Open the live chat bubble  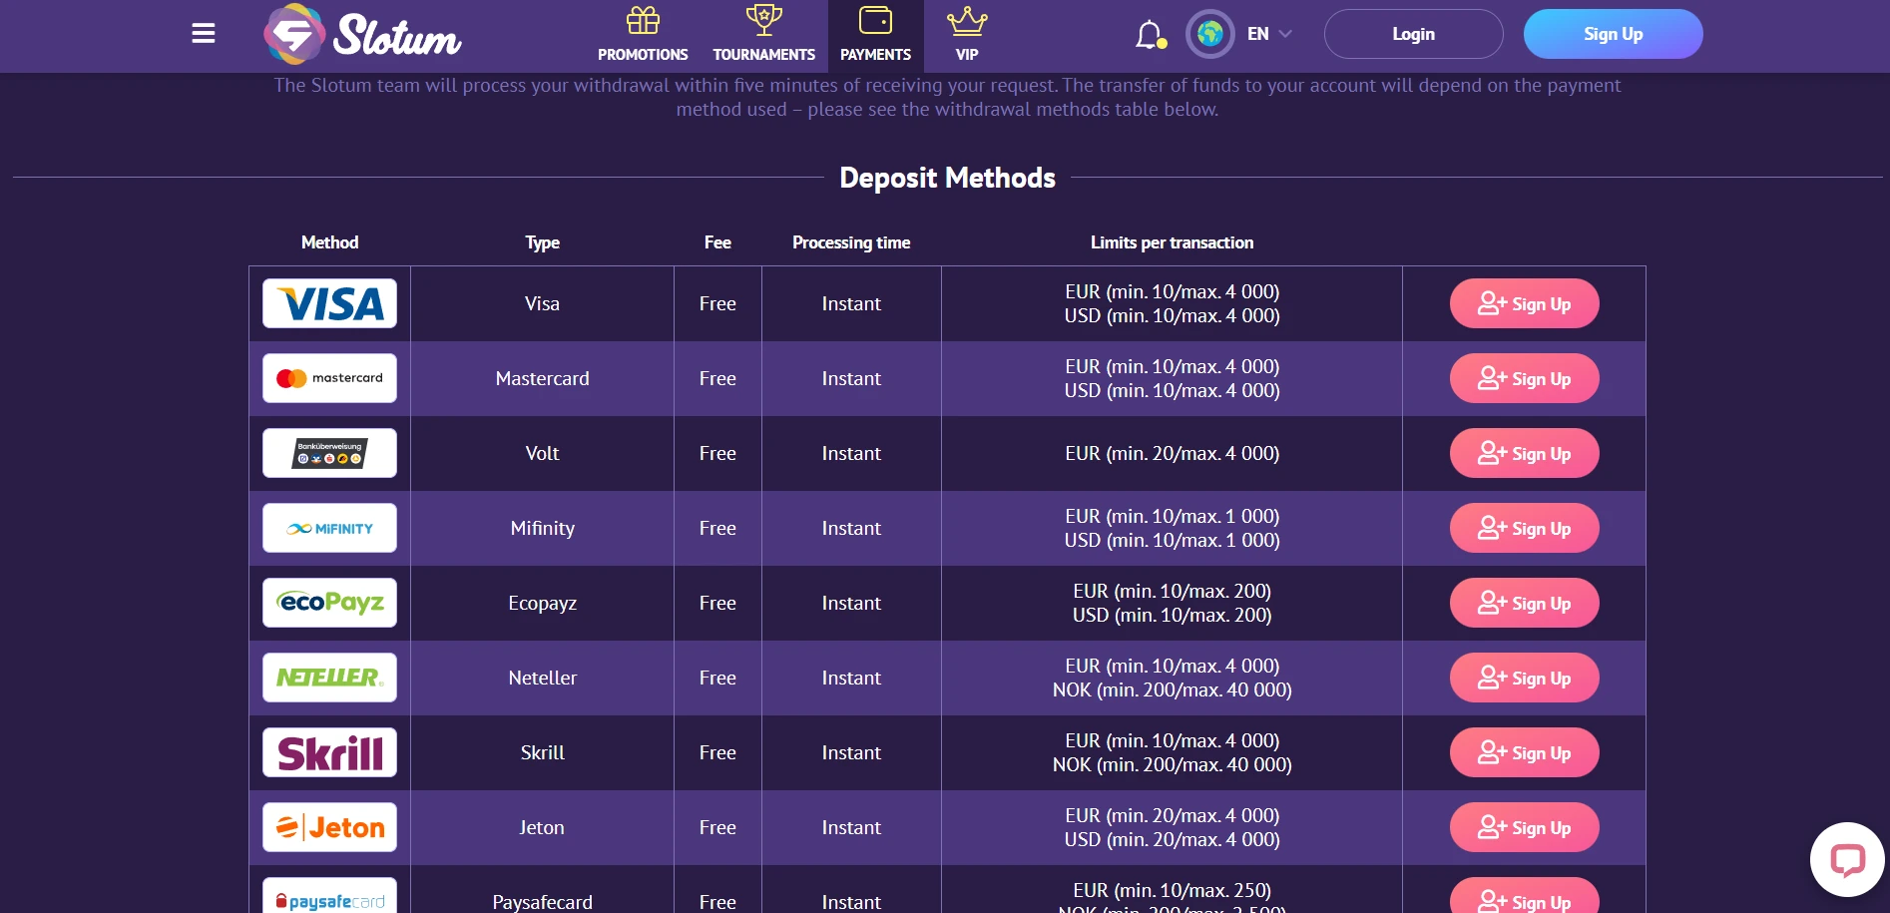(x=1847, y=859)
